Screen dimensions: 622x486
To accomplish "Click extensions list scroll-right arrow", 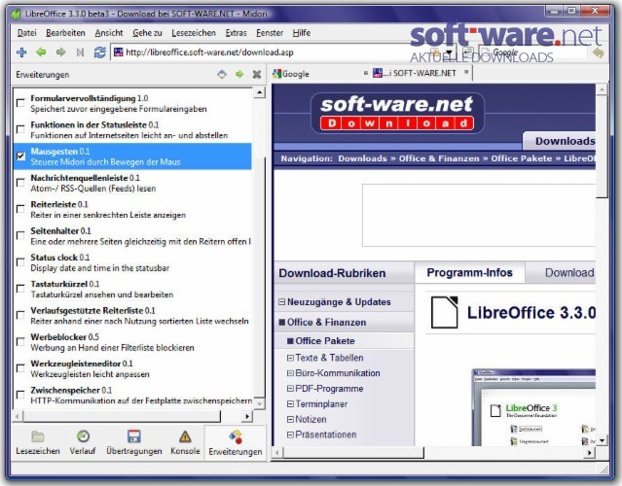I will pos(247,416).
